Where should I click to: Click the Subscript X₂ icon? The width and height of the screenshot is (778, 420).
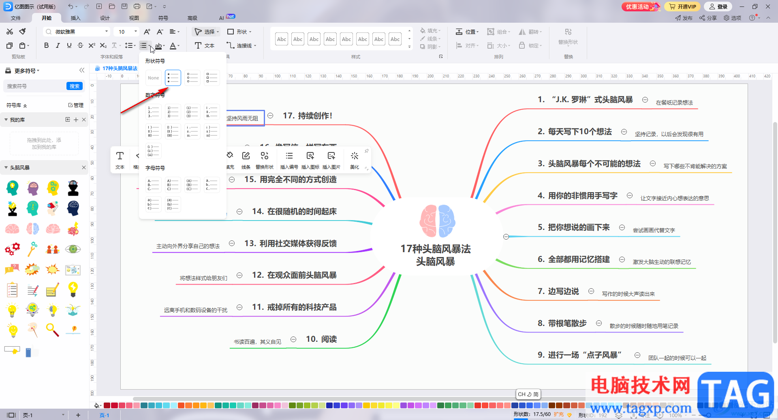click(103, 45)
